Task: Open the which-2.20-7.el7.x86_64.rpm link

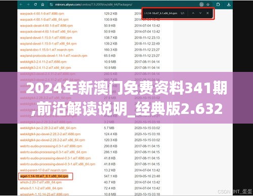Action: [x=41, y=182]
